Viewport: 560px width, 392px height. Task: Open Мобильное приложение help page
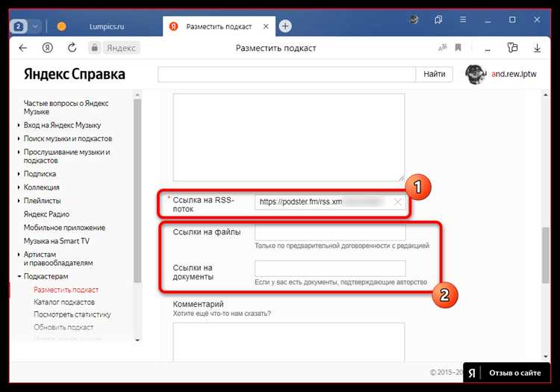[64, 228]
